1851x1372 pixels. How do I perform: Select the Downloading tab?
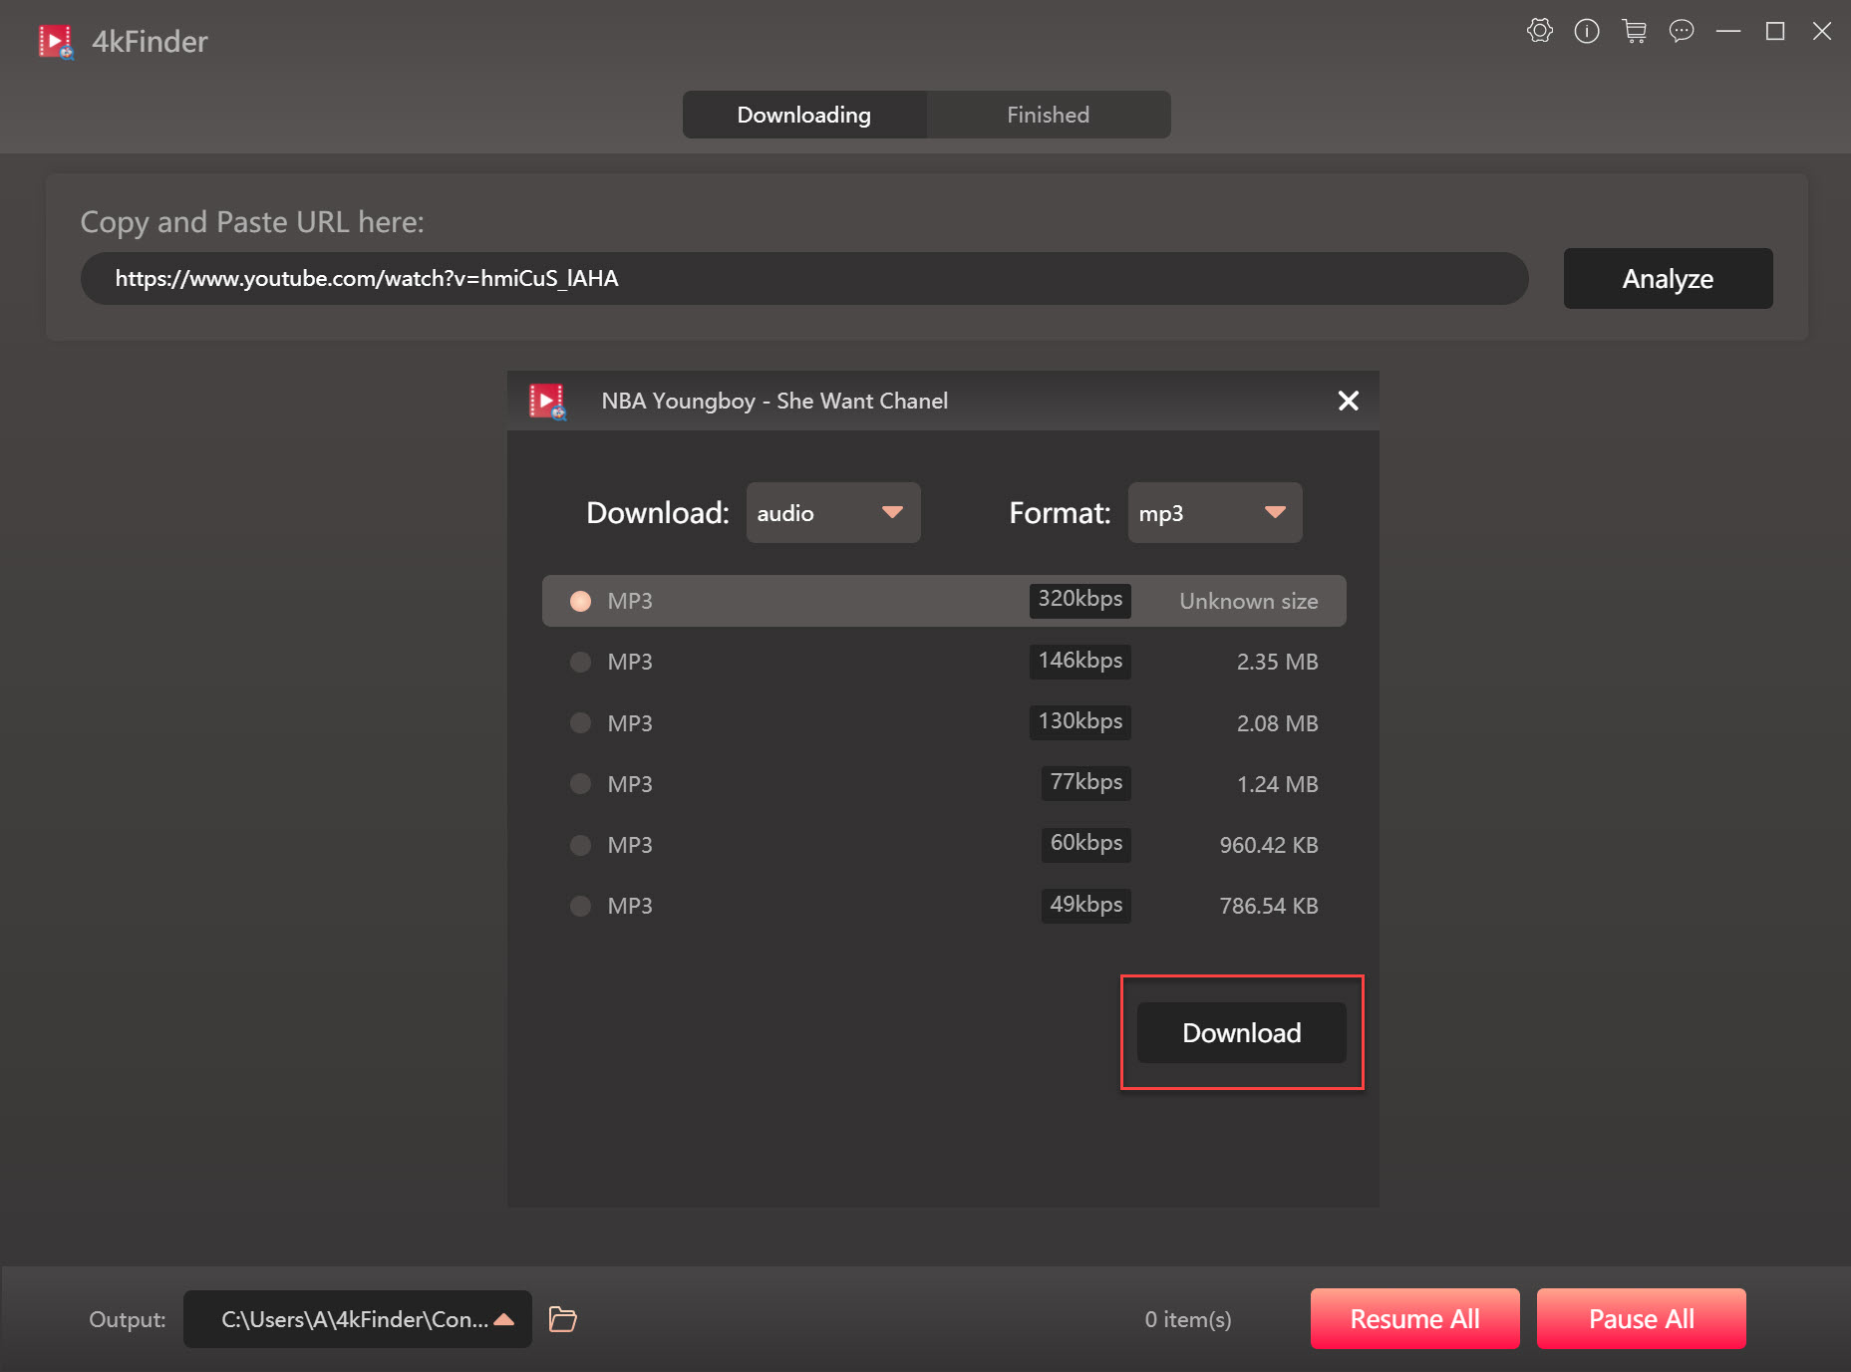pyautogui.click(x=803, y=114)
